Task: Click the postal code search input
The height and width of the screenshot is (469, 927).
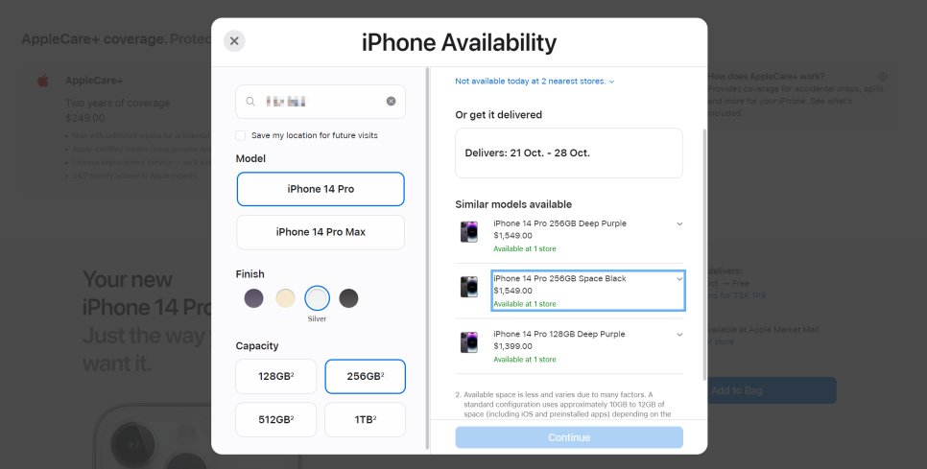Action: click(x=321, y=102)
